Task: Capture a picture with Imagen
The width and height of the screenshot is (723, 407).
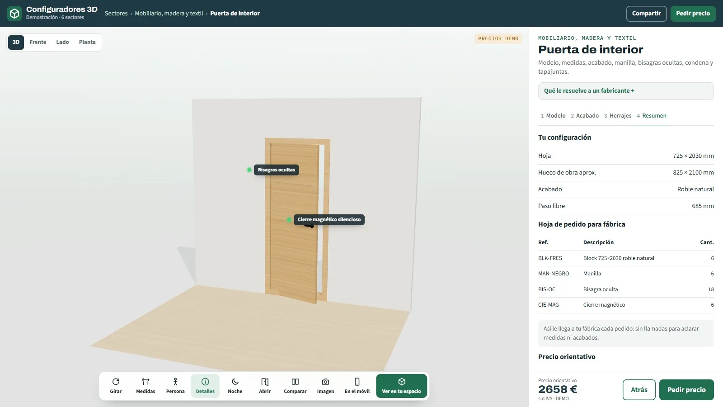Action: click(325, 386)
